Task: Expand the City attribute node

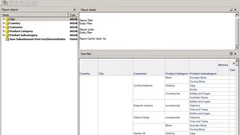Action: click(3, 19)
